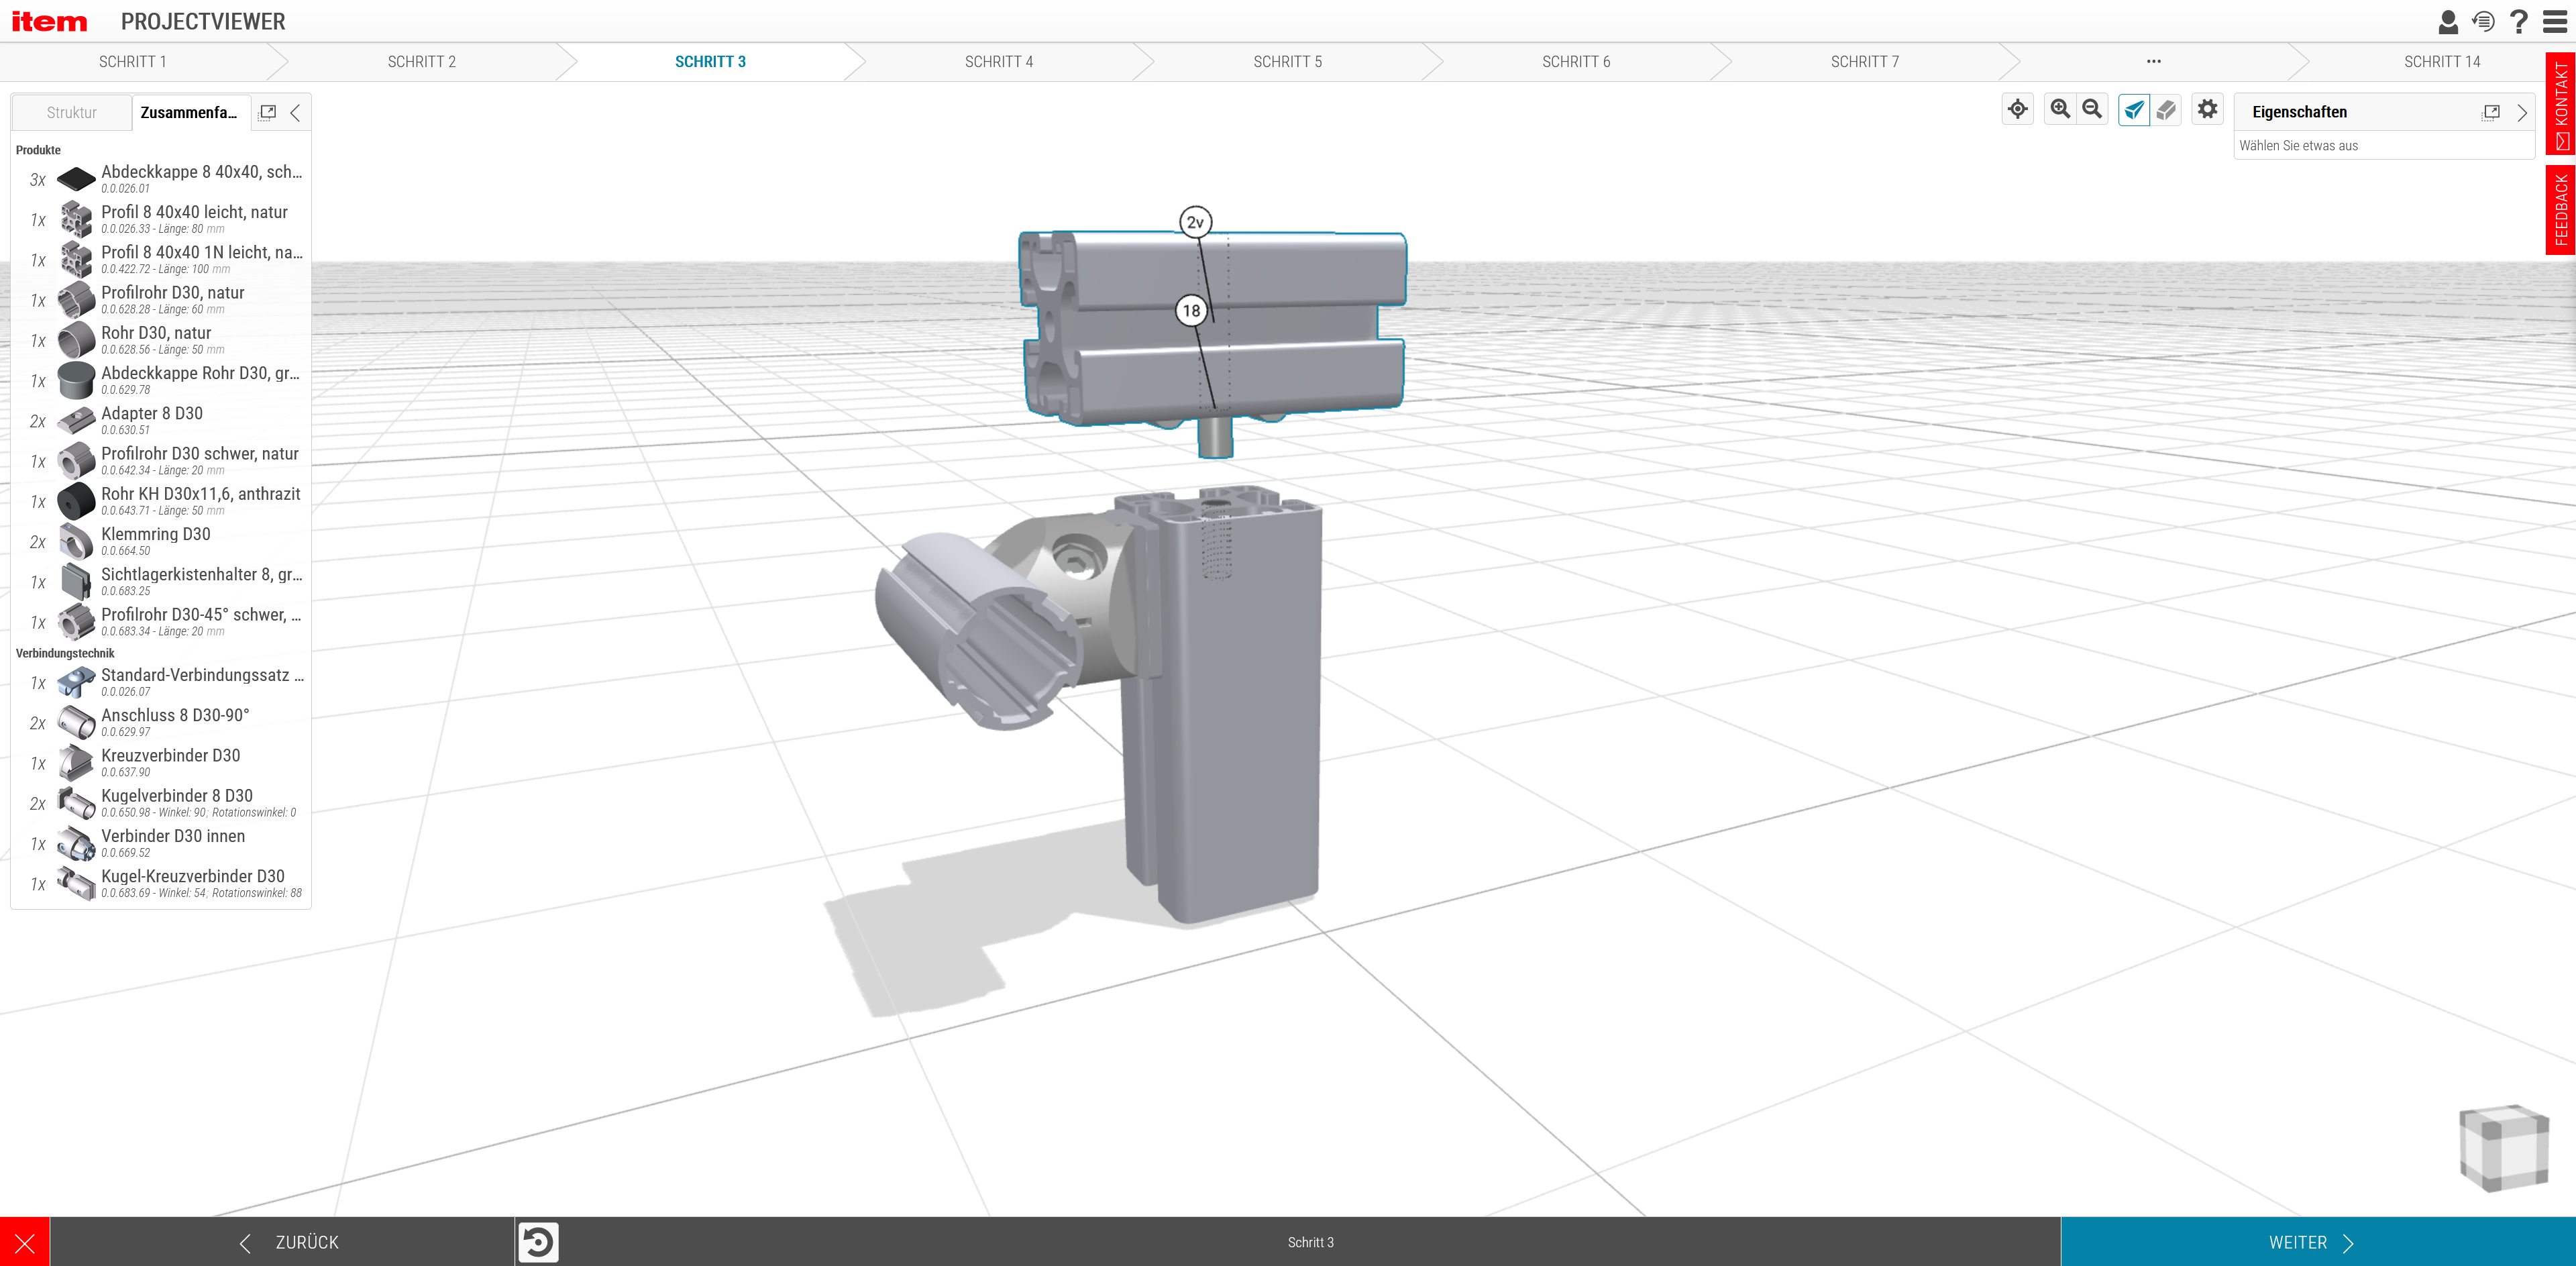Toggle orthographic view mode button

pos(2166,109)
